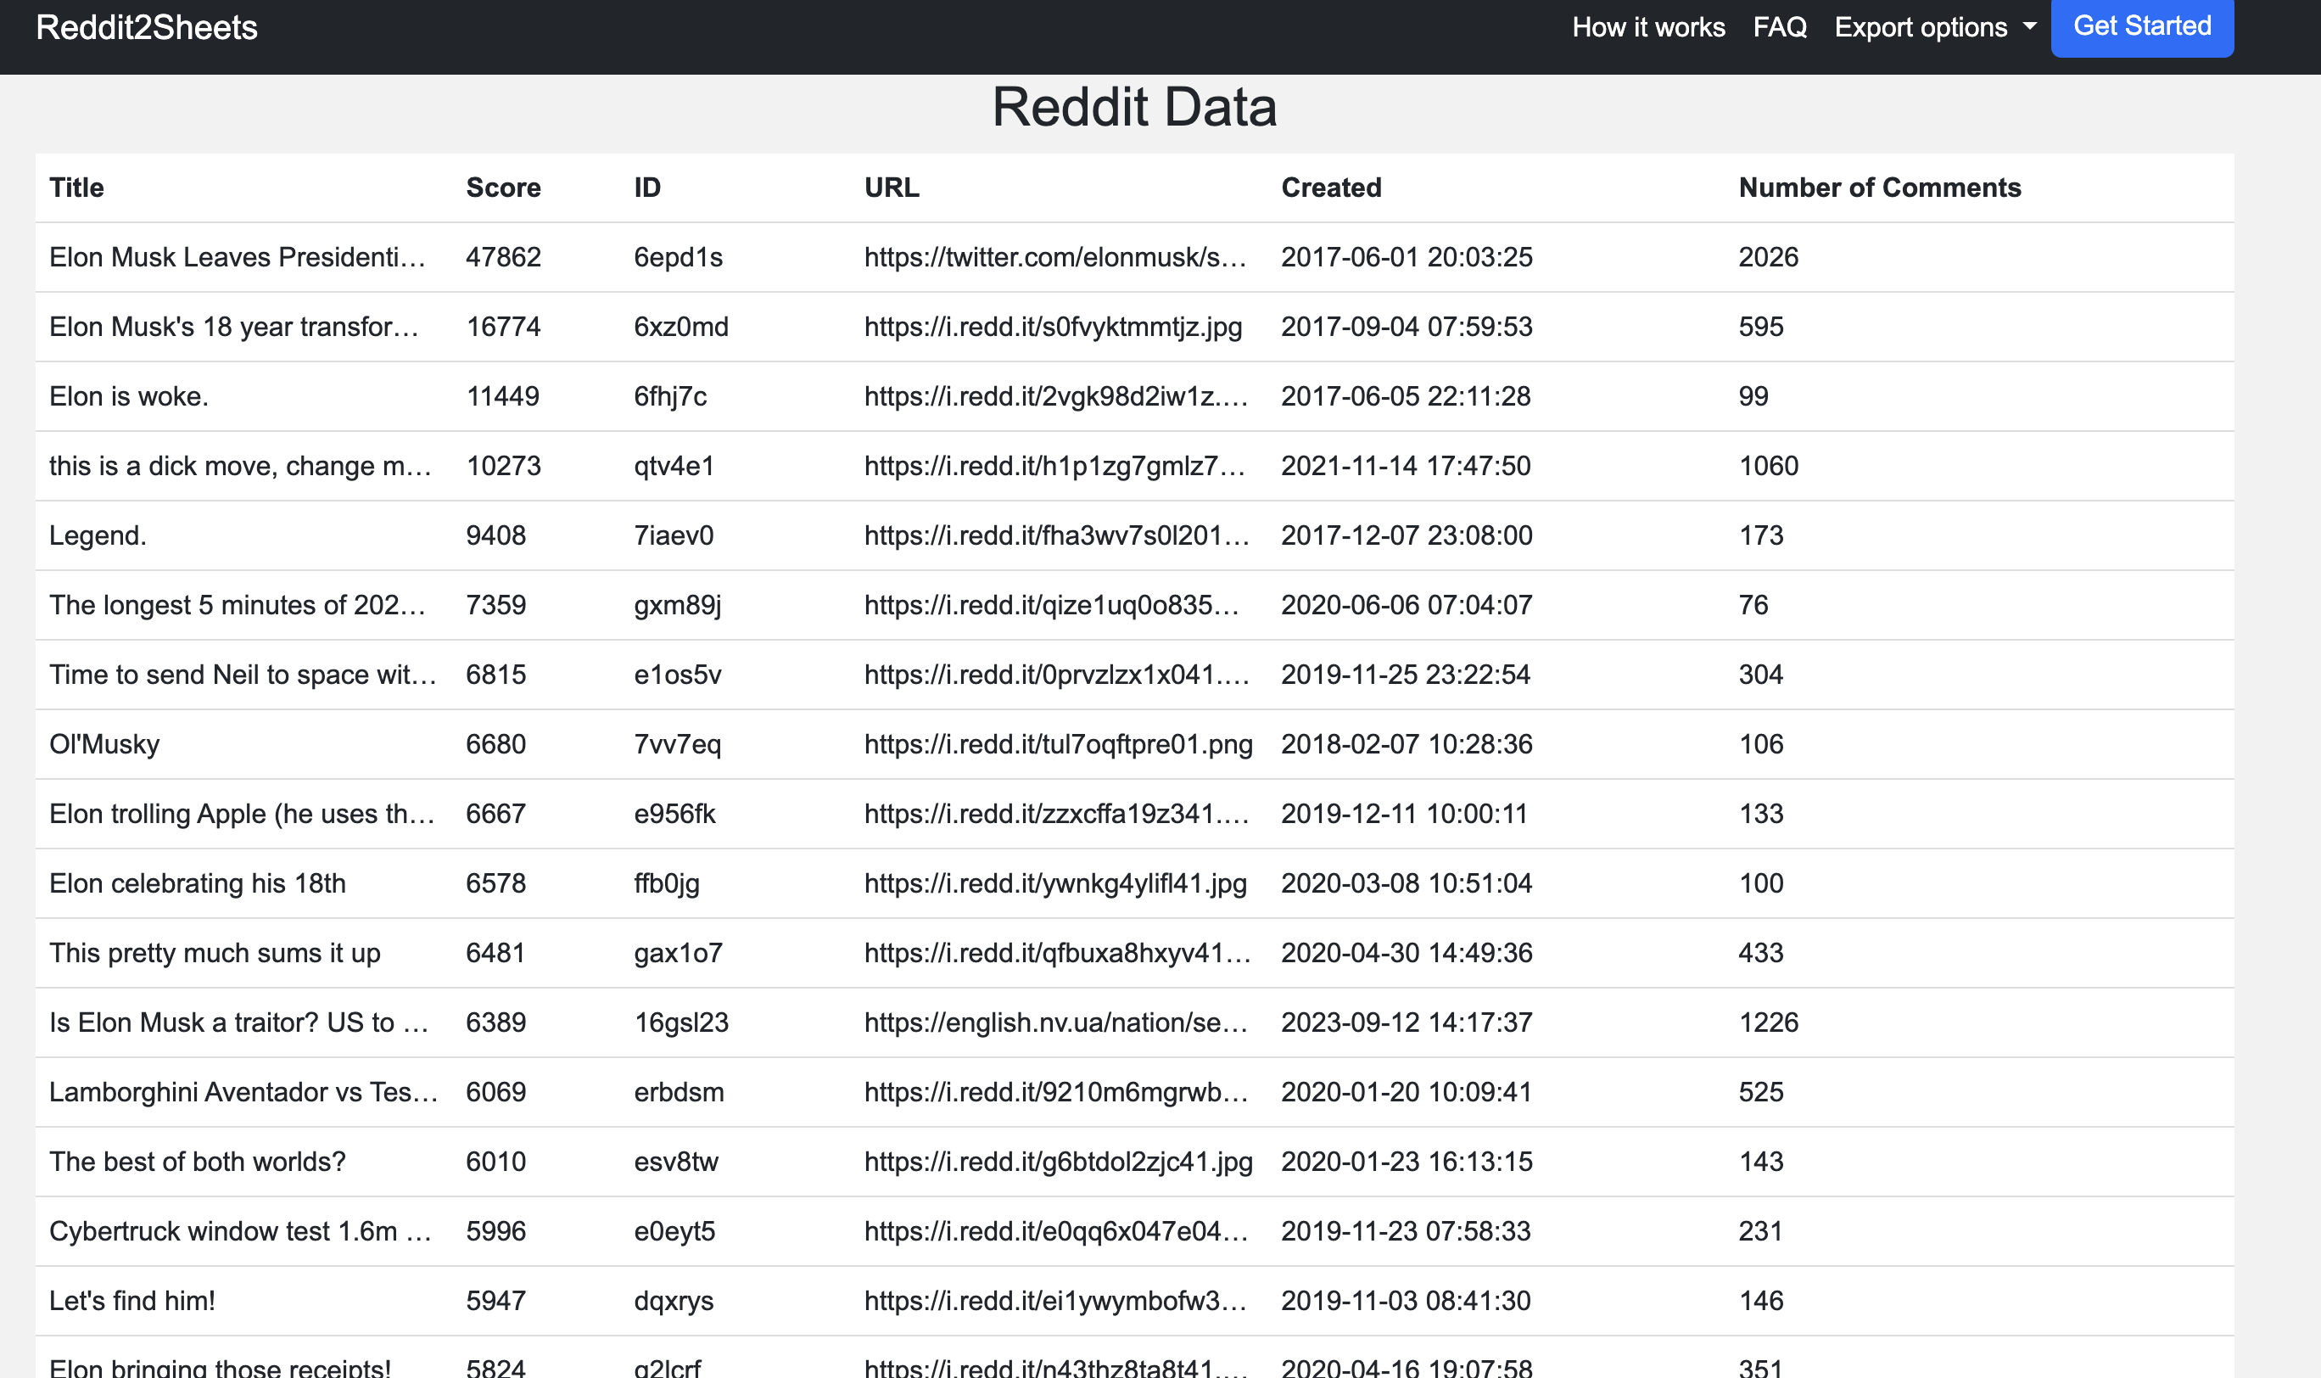
Task: Select the 'Elon is woke.' title
Action: [128, 396]
